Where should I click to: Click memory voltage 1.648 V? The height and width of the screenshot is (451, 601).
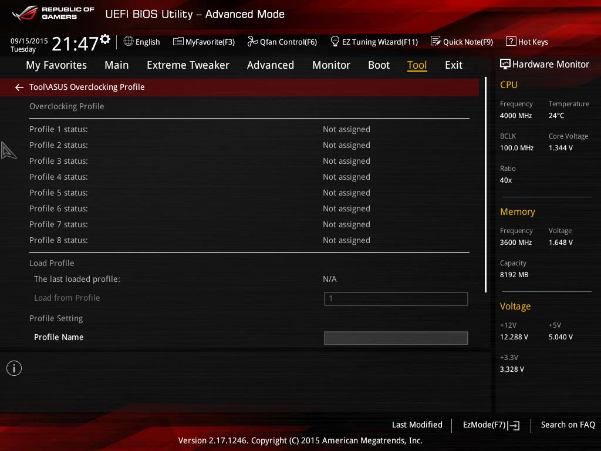[561, 243]
